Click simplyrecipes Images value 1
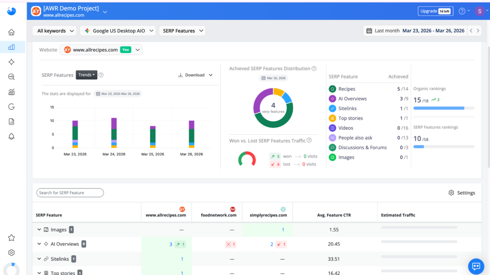Viewport: 490px width, 275px height. [x=283, y=230]
